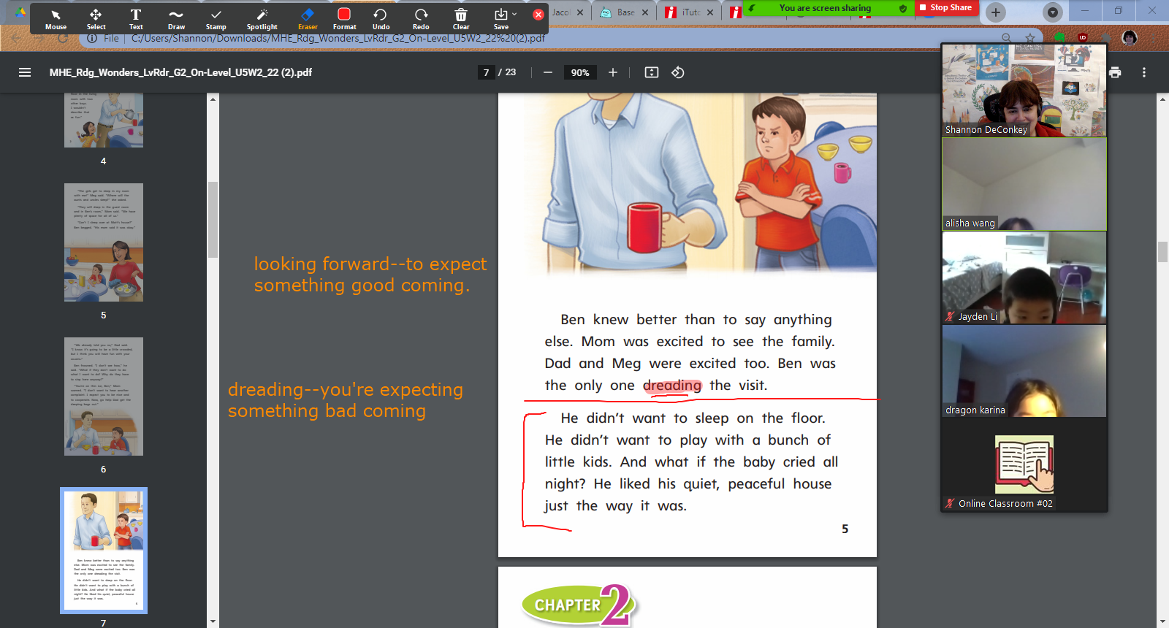This screenshot has width=1169, height=628.
Task: Fit PDF to page
Action: tap(652, 72)
